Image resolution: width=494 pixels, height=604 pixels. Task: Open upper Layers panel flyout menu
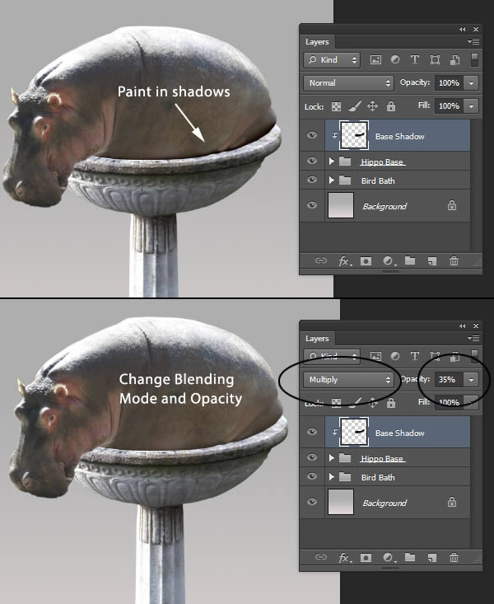473,41
